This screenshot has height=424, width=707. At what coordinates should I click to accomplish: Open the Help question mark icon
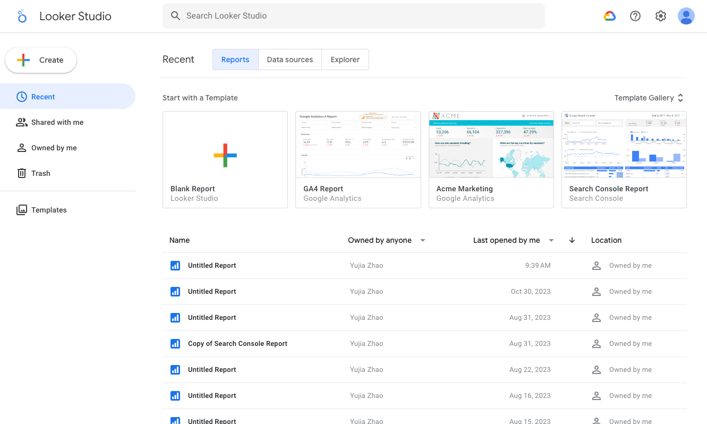pos(635,16)
